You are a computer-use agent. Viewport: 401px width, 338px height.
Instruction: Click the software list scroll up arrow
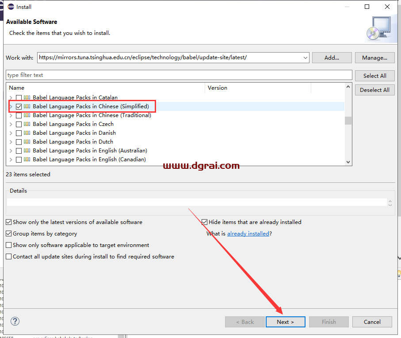(x=348, y=87)
